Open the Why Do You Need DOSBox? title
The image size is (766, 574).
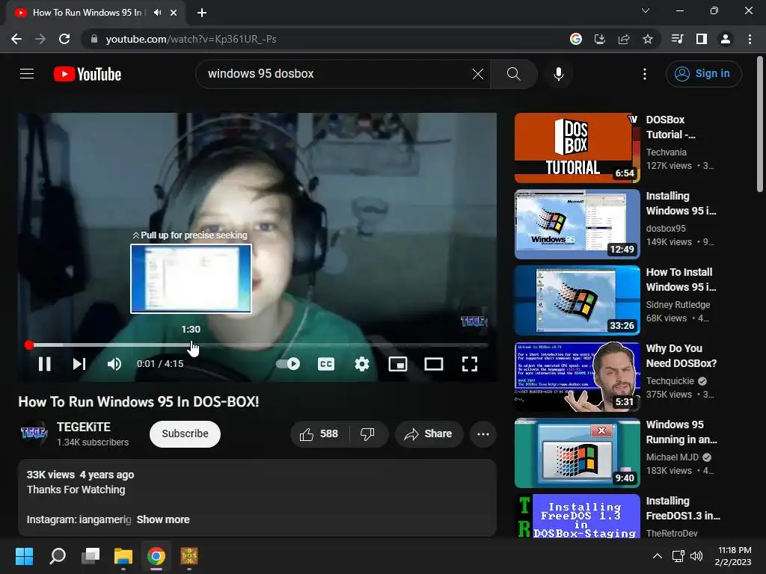pos(681,356)
